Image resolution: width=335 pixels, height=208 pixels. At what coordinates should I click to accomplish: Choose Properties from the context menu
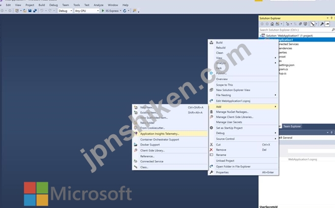tap(243, 172)
